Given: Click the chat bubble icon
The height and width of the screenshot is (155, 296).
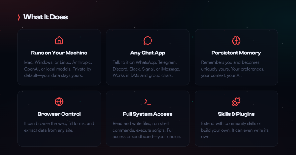Looking at the screenshot, I should point(148,40).
